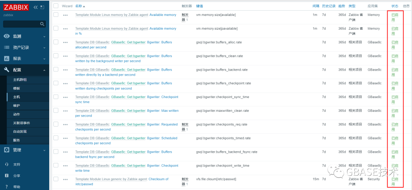412x190 pixels.
Task: Sort the table by the 键值 column
Action: pyautogui.click(x=200, y=6)
